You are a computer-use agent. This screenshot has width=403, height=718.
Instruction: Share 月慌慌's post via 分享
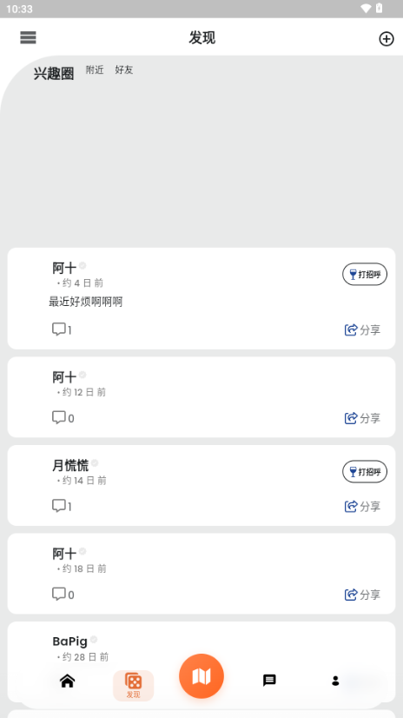click(362, 507)
